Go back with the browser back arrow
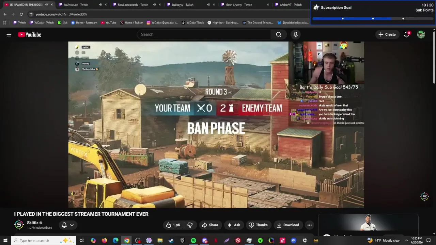Image resolution: width=436 pixels, height=245 pixels. [5, 14]
